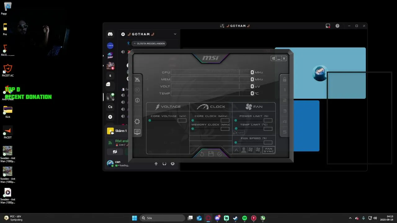Mute microphone in Discord user panel
The image size is (397, 223).
[156, 164]
